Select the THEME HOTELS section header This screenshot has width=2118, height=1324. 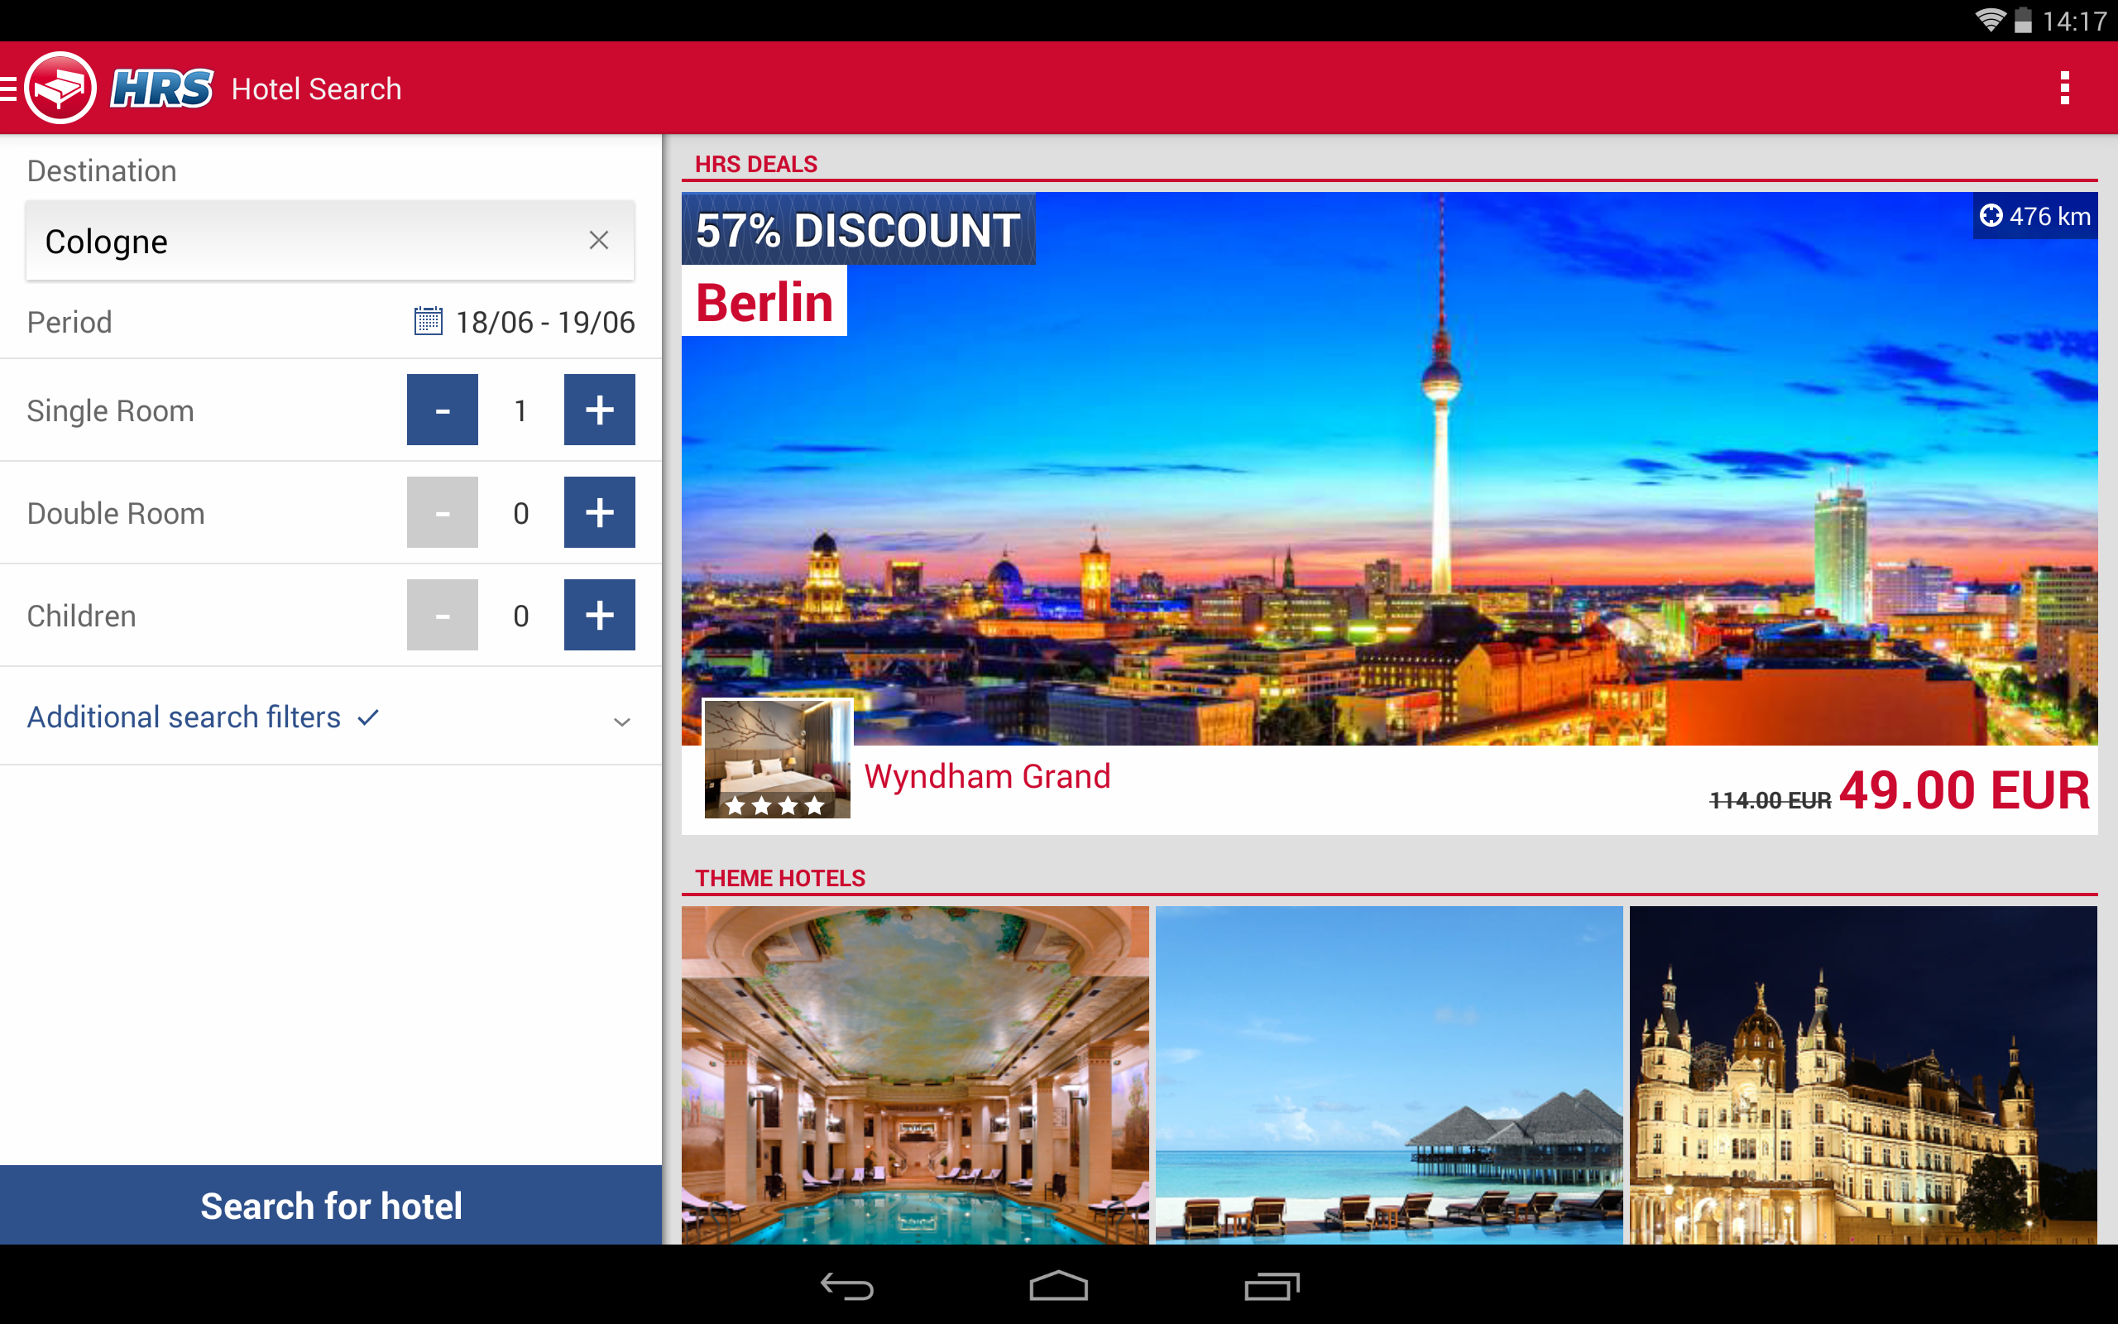coord(780,878)
